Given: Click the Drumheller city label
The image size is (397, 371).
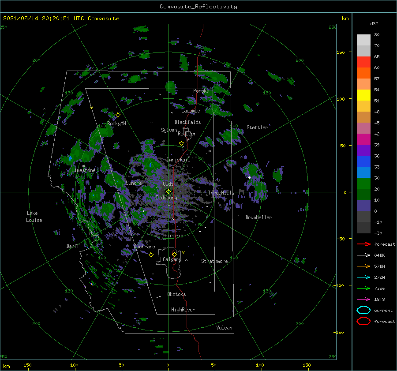Looking at the screenshot, I should tap(258, 217).
